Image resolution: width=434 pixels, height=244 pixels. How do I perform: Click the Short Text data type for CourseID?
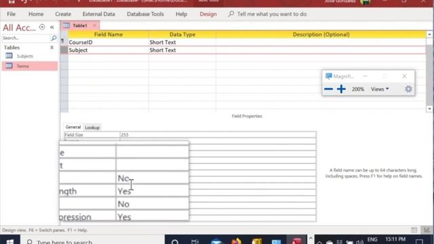[182, 42]
